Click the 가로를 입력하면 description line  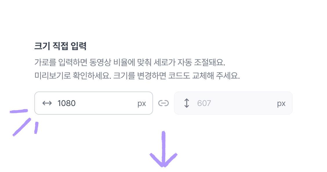click(x=130, y=62)
